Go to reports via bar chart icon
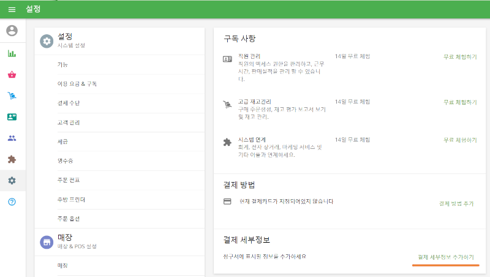490x277 pixels. [12, 53]
